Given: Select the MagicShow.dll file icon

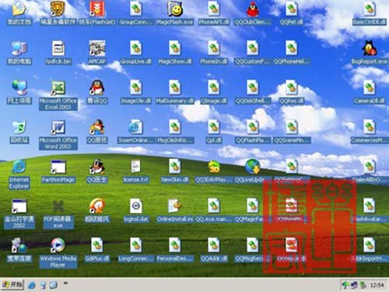Looking at the screenshot, I should pos(175,48).
